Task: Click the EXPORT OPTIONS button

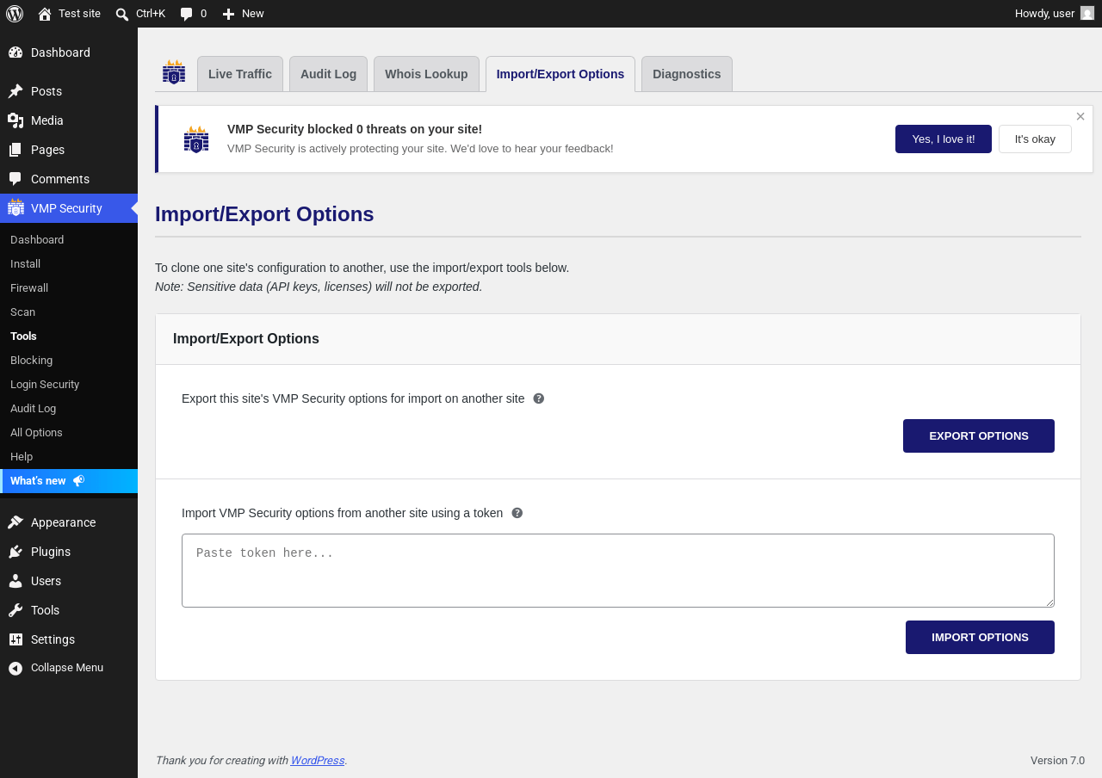Action: pos(979,435)
